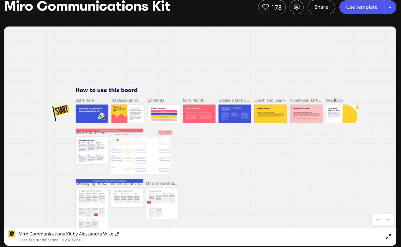Click the Kit Description frame label
The height and width of the screenshot is (247, 401).
point(125,100)
